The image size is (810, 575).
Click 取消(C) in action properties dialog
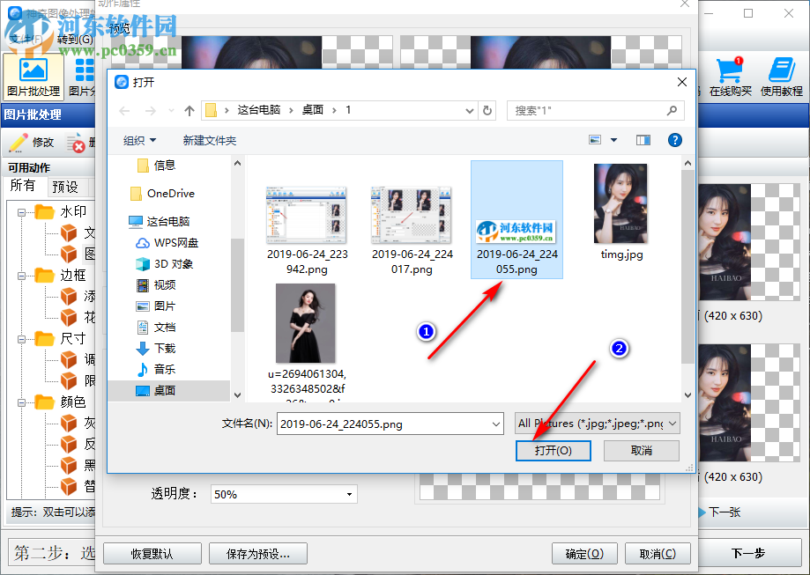coord(658,554)
